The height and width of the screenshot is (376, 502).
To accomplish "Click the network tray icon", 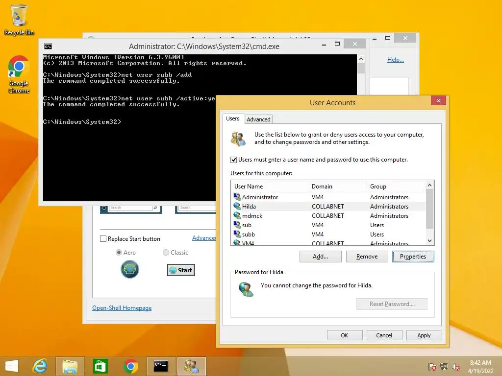I will [444, 366].
